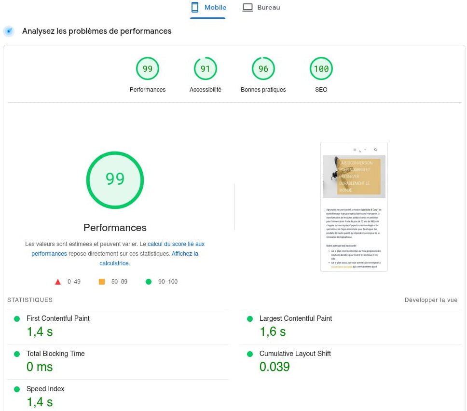Image resolution: width=467 pixels, height=411 pixels.
Task: Click the green circle 90–100 legend icon
Action: point(149,282)
